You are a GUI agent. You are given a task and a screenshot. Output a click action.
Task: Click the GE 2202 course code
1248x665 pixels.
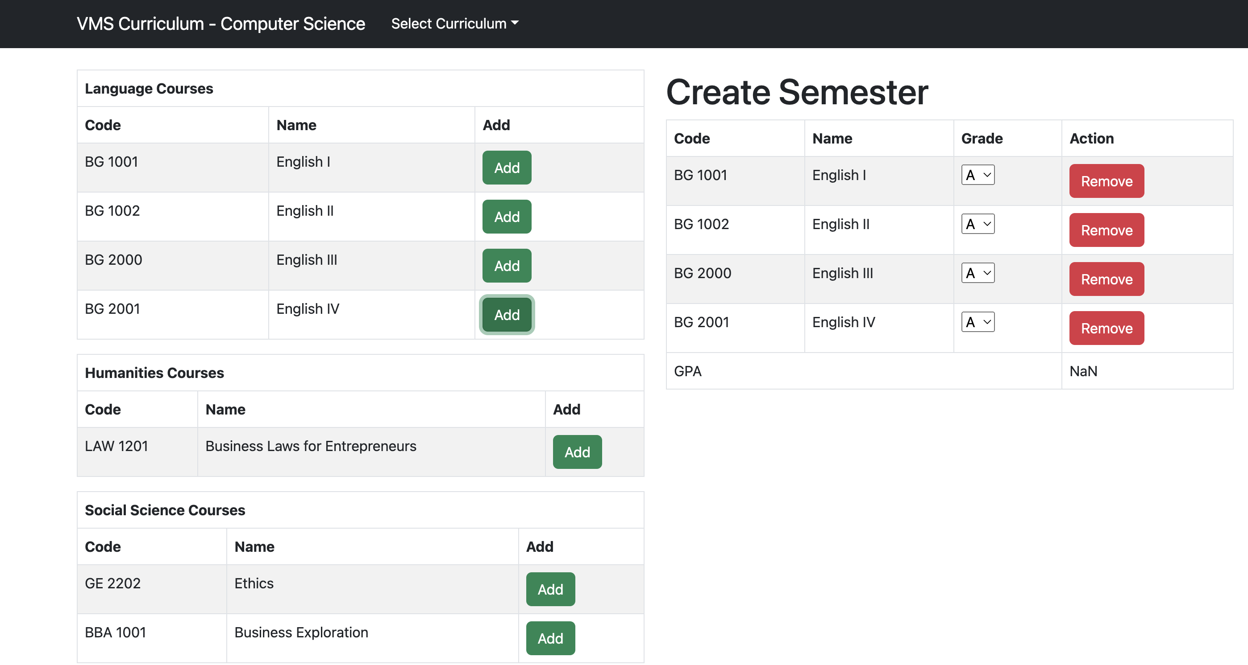tap(112, 583)
